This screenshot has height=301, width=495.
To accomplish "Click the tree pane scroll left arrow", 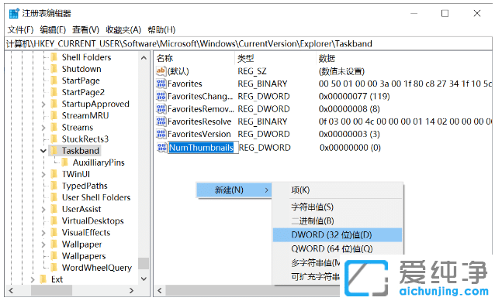I will [11, 290].
